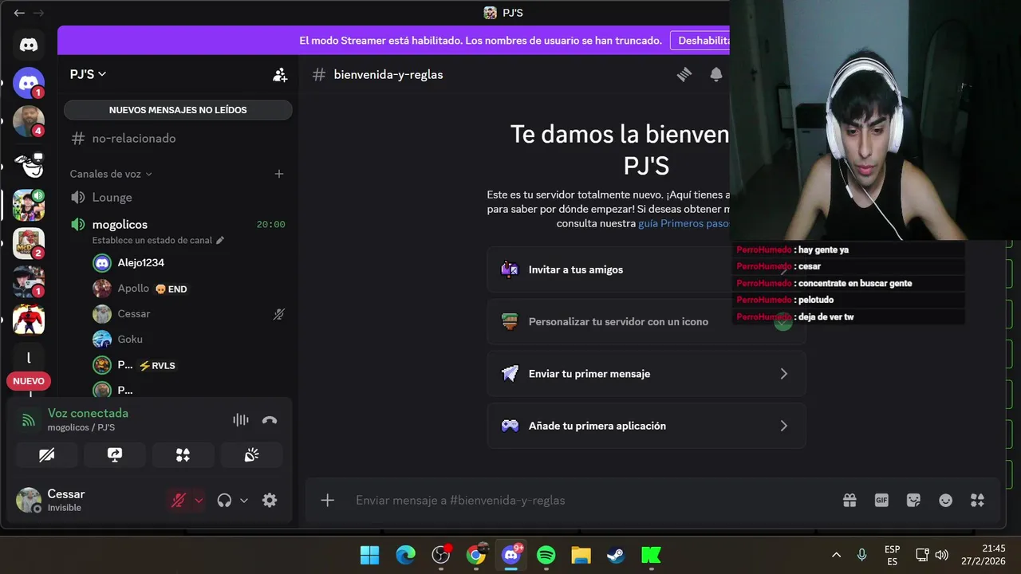1021x574 pixels.
Task: Open the Windows Start menu
Action: (x=369, y=555)
